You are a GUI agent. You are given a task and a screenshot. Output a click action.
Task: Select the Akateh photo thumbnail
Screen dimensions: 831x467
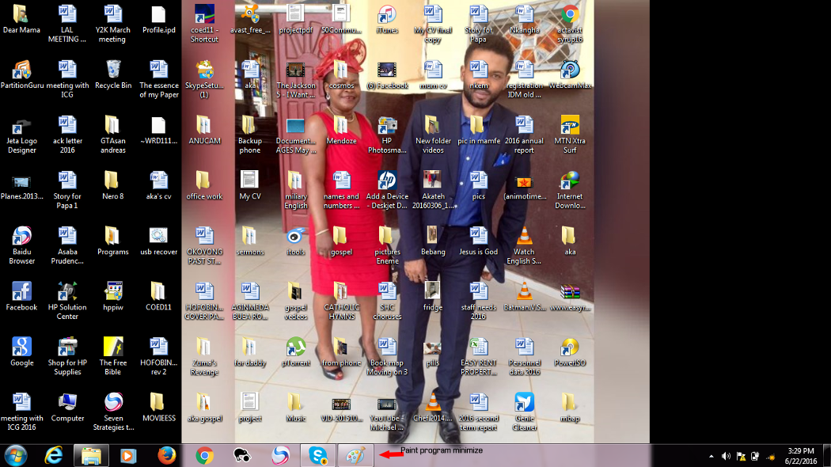pyautogui.click(x=433, y=190)
